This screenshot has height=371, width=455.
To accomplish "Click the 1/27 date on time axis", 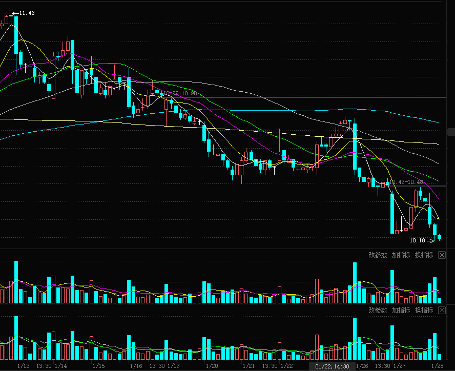I will coord(400,366).
